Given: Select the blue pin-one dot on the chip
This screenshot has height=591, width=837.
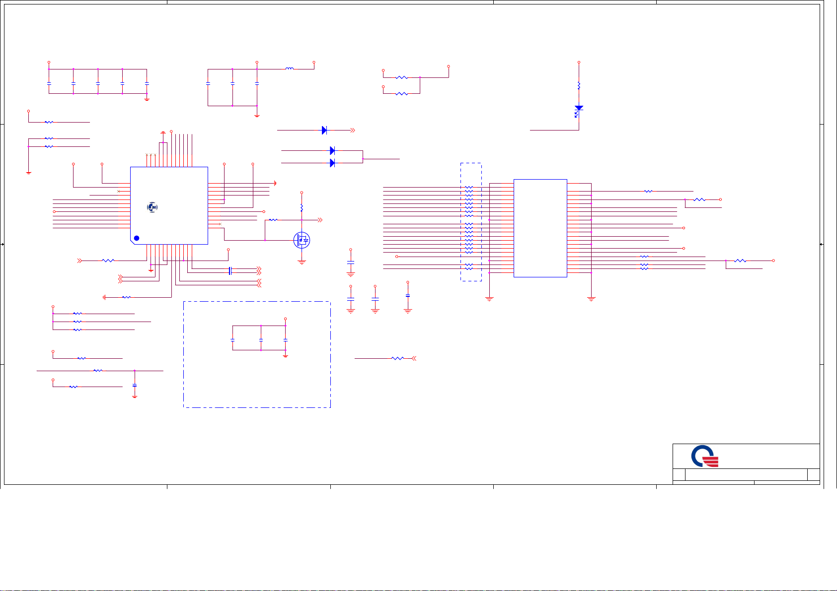Looking at the screenshot, I should click(137, 238).
